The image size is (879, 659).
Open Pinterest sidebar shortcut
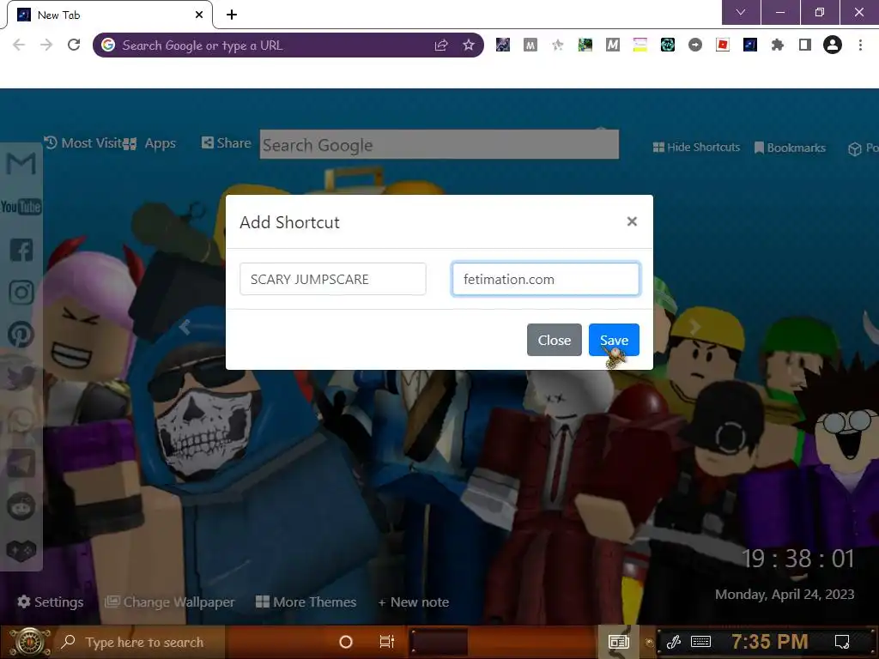click(x=21, y=335)
